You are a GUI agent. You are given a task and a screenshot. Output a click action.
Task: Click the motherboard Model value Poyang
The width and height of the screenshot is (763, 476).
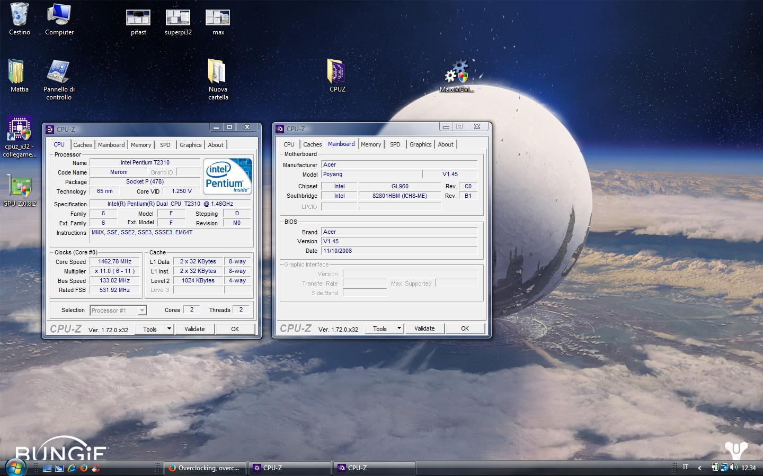(x=371, y=174)
